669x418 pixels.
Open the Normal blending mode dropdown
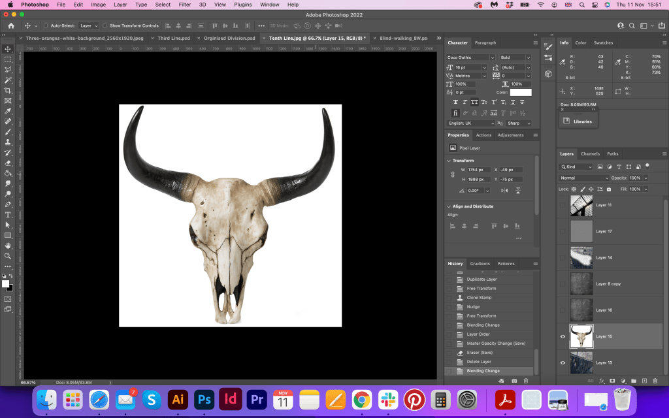pos(583,178)
